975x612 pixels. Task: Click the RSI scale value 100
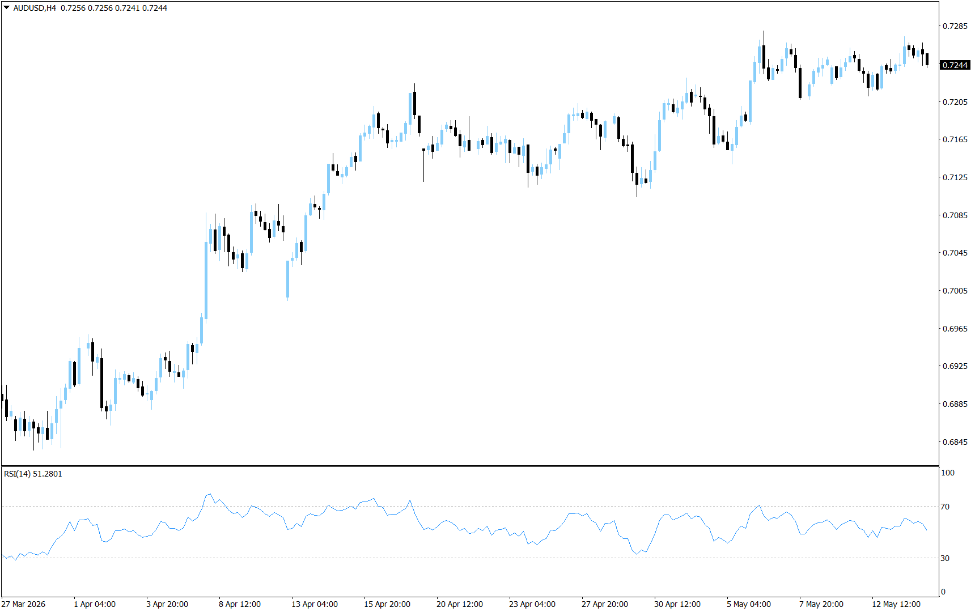pyautogui.click(x=948, y=473)
